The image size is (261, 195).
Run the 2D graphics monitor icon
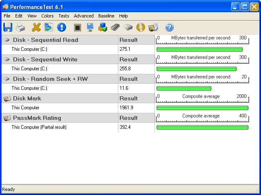pos(90,27)
